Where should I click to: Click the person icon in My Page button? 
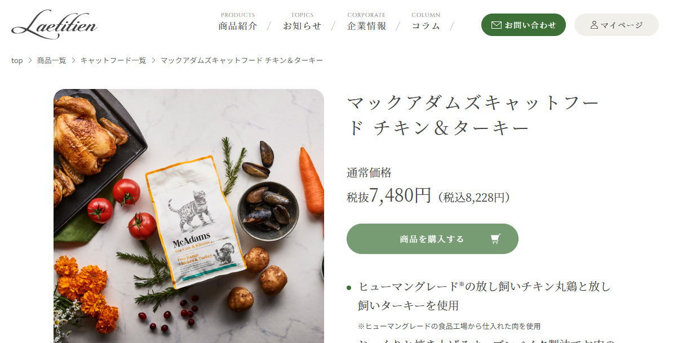tap(594, 25)
